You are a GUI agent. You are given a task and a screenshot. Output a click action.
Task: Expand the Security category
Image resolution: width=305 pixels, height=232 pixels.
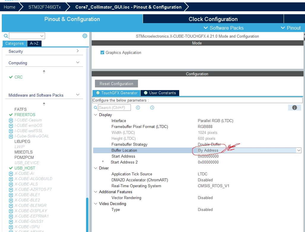78,51
